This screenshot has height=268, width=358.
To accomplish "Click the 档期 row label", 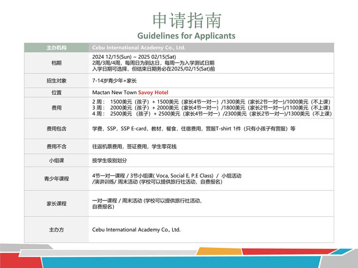I will [x=56, y=63].
